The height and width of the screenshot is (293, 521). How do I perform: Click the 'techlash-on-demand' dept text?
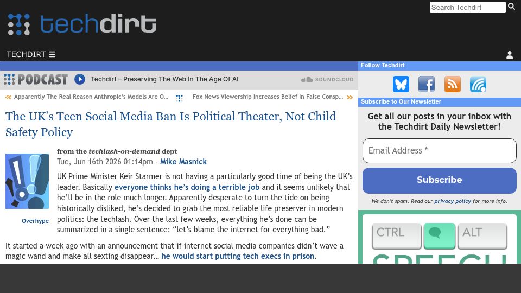124,151
